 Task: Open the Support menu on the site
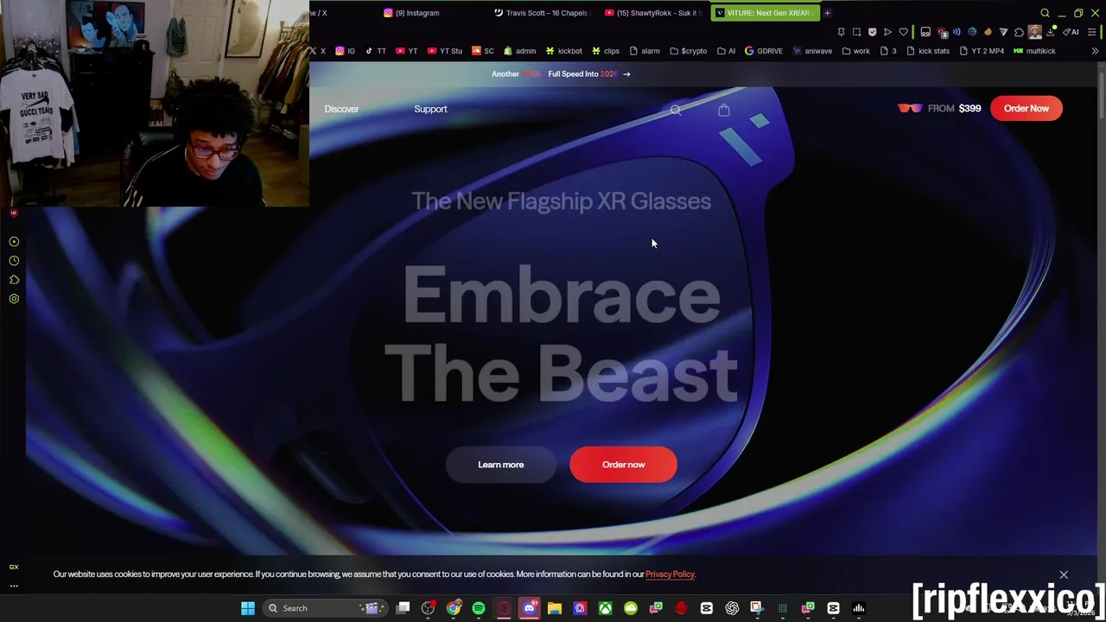point(430,109)
